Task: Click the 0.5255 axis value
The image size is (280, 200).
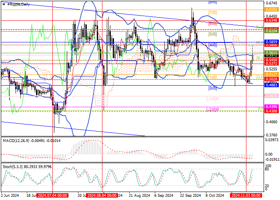Action: 272,69
